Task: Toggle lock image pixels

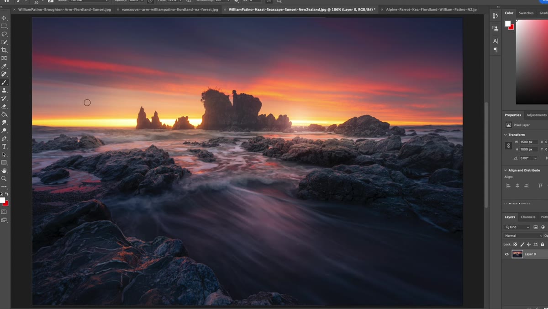Action: pyautogui.click(x=522, y=245)
